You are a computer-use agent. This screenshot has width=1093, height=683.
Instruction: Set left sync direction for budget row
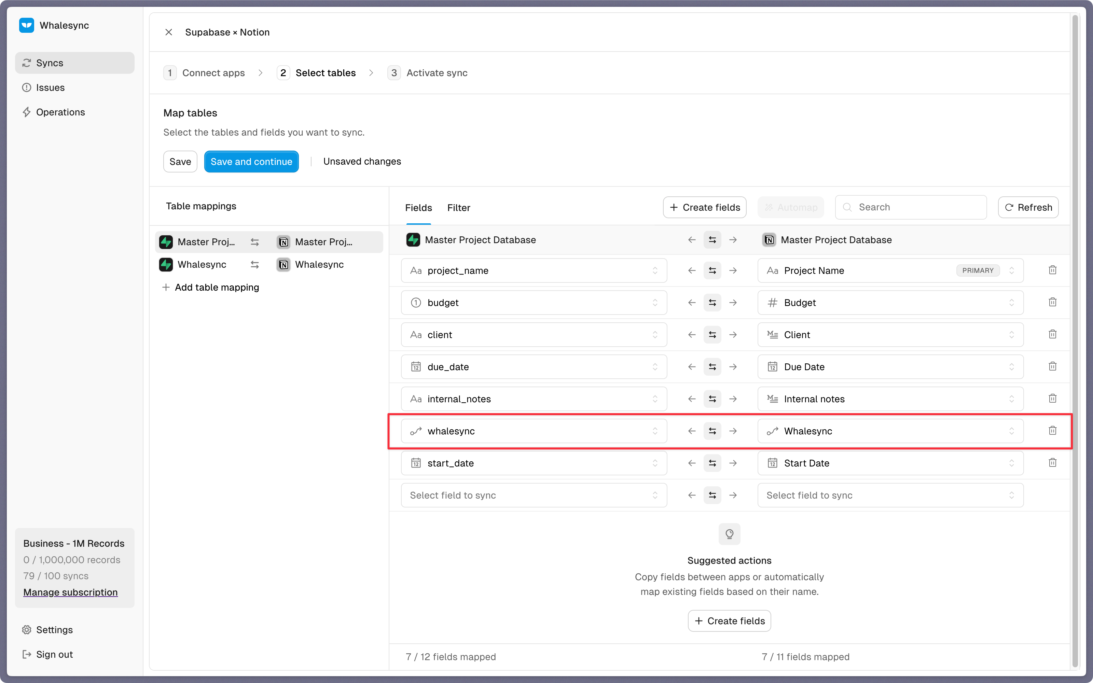pyautogui.click(x=691, y=303)
